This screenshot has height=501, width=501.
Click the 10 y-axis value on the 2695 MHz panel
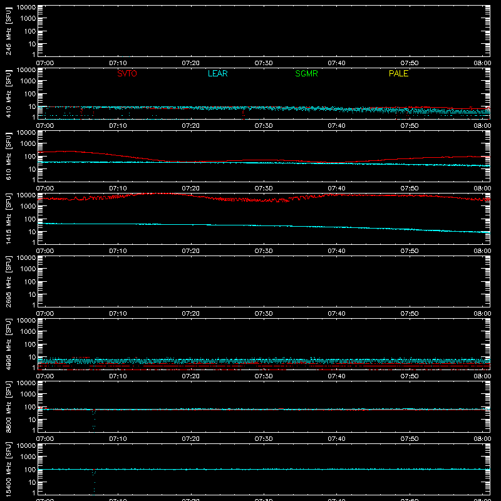click(33, 294)
